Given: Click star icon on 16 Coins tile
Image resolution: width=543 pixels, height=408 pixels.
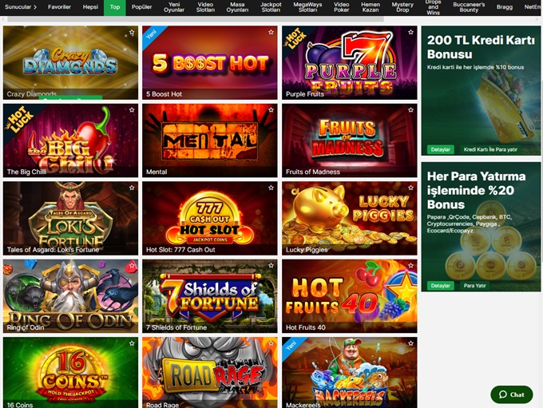Looking at the screenshot, I should 132,343.
